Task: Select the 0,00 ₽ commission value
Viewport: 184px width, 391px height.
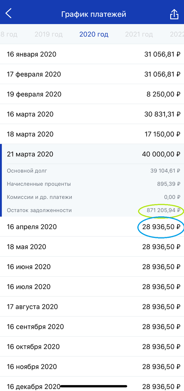Action: coord(172,197)
